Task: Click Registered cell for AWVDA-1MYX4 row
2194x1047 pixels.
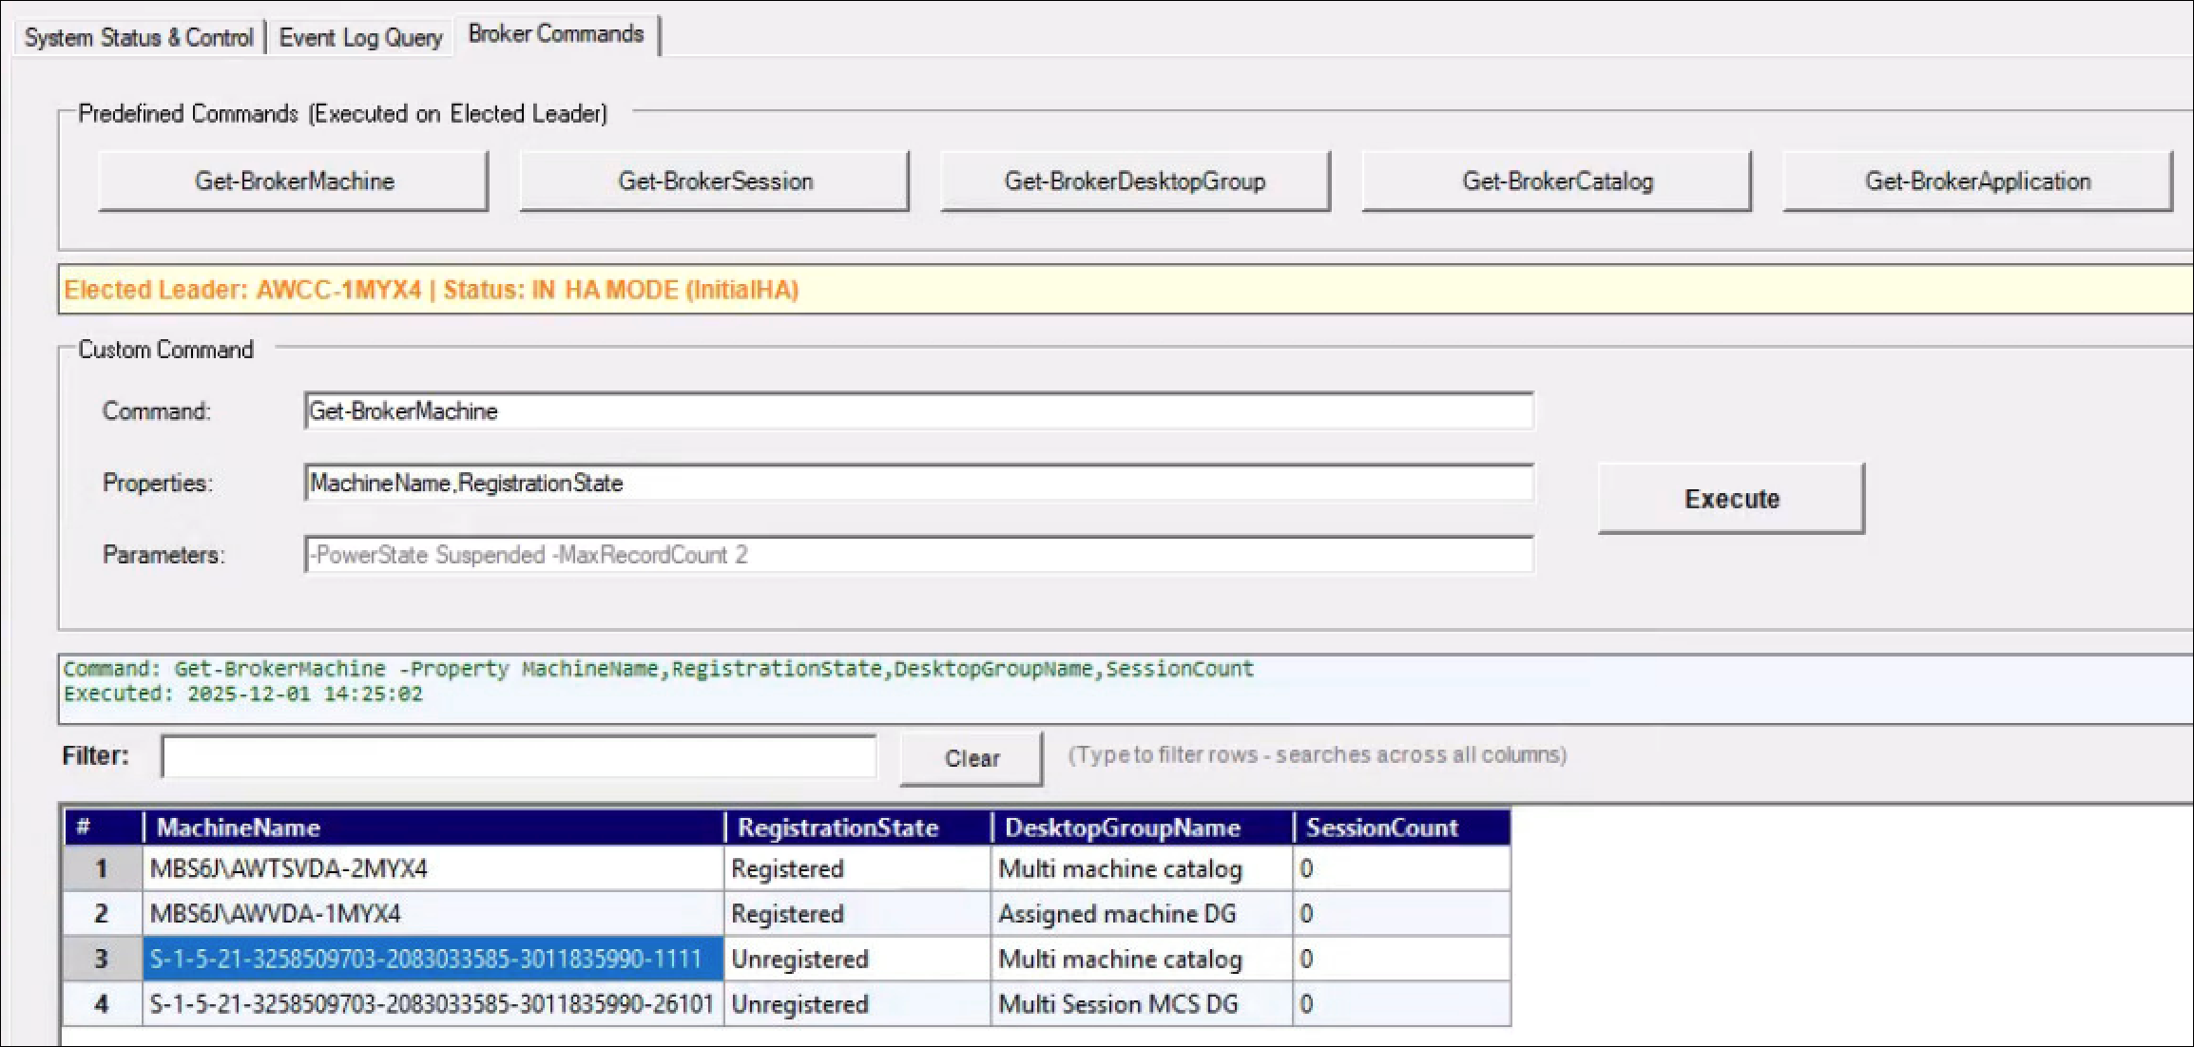Action: [857, 913]
